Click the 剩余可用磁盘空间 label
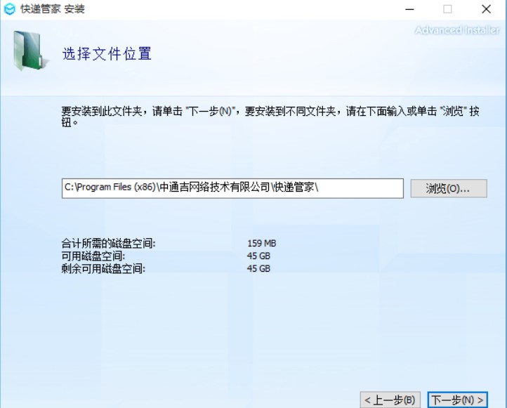The height and width of the screenshot is (408, 507). click(103, 269)
